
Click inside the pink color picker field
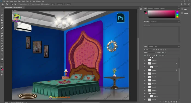click(161, 14)
